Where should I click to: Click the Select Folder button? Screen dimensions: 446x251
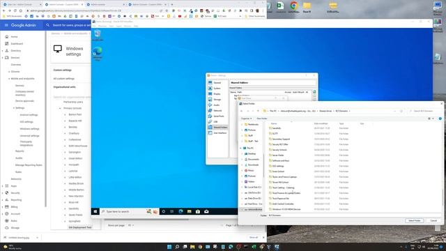tap(415, 220)
